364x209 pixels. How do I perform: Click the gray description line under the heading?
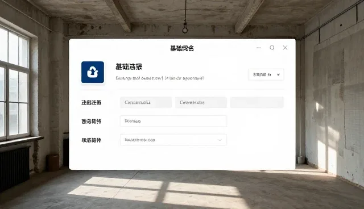[160, 78]
